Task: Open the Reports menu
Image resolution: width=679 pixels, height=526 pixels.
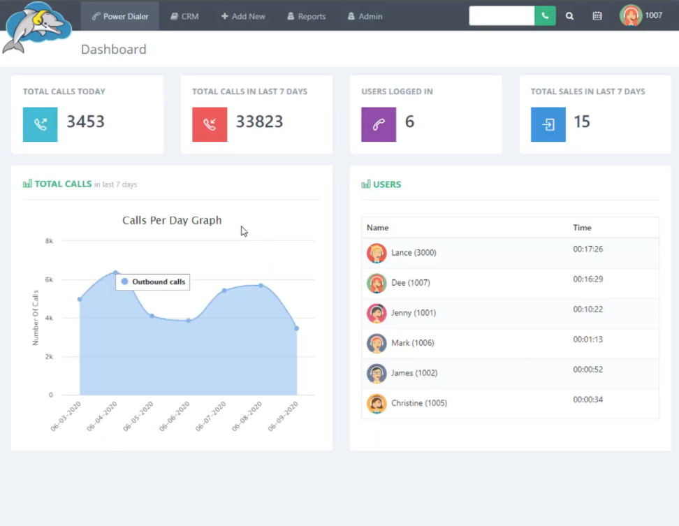Action: pos(306,15)
